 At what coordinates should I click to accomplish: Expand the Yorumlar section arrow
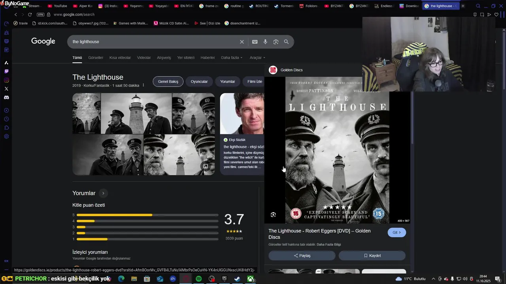tap(103, 193)
